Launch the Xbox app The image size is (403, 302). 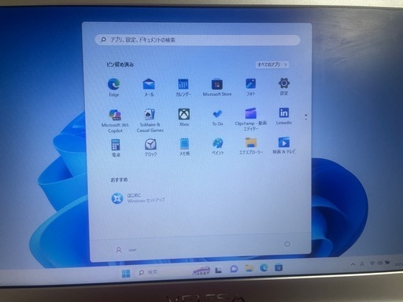pyautogui.click(x=184, y=117)
